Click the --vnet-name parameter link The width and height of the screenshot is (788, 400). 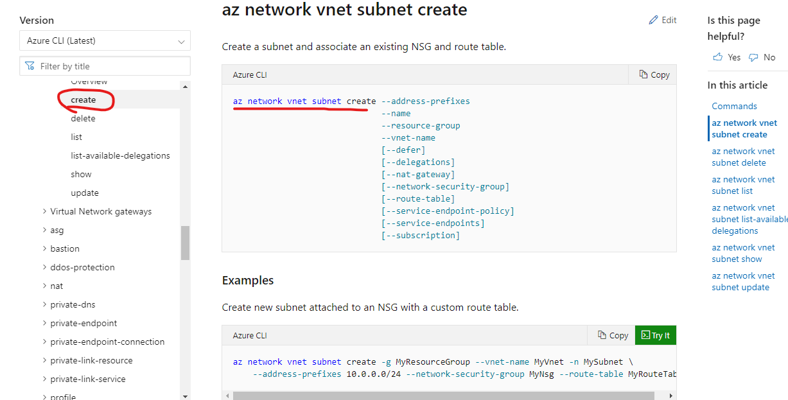[x=408, y=137]
